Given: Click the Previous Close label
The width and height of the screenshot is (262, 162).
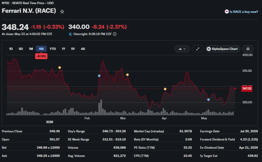Looking at the screenshot, I should 12,131.
